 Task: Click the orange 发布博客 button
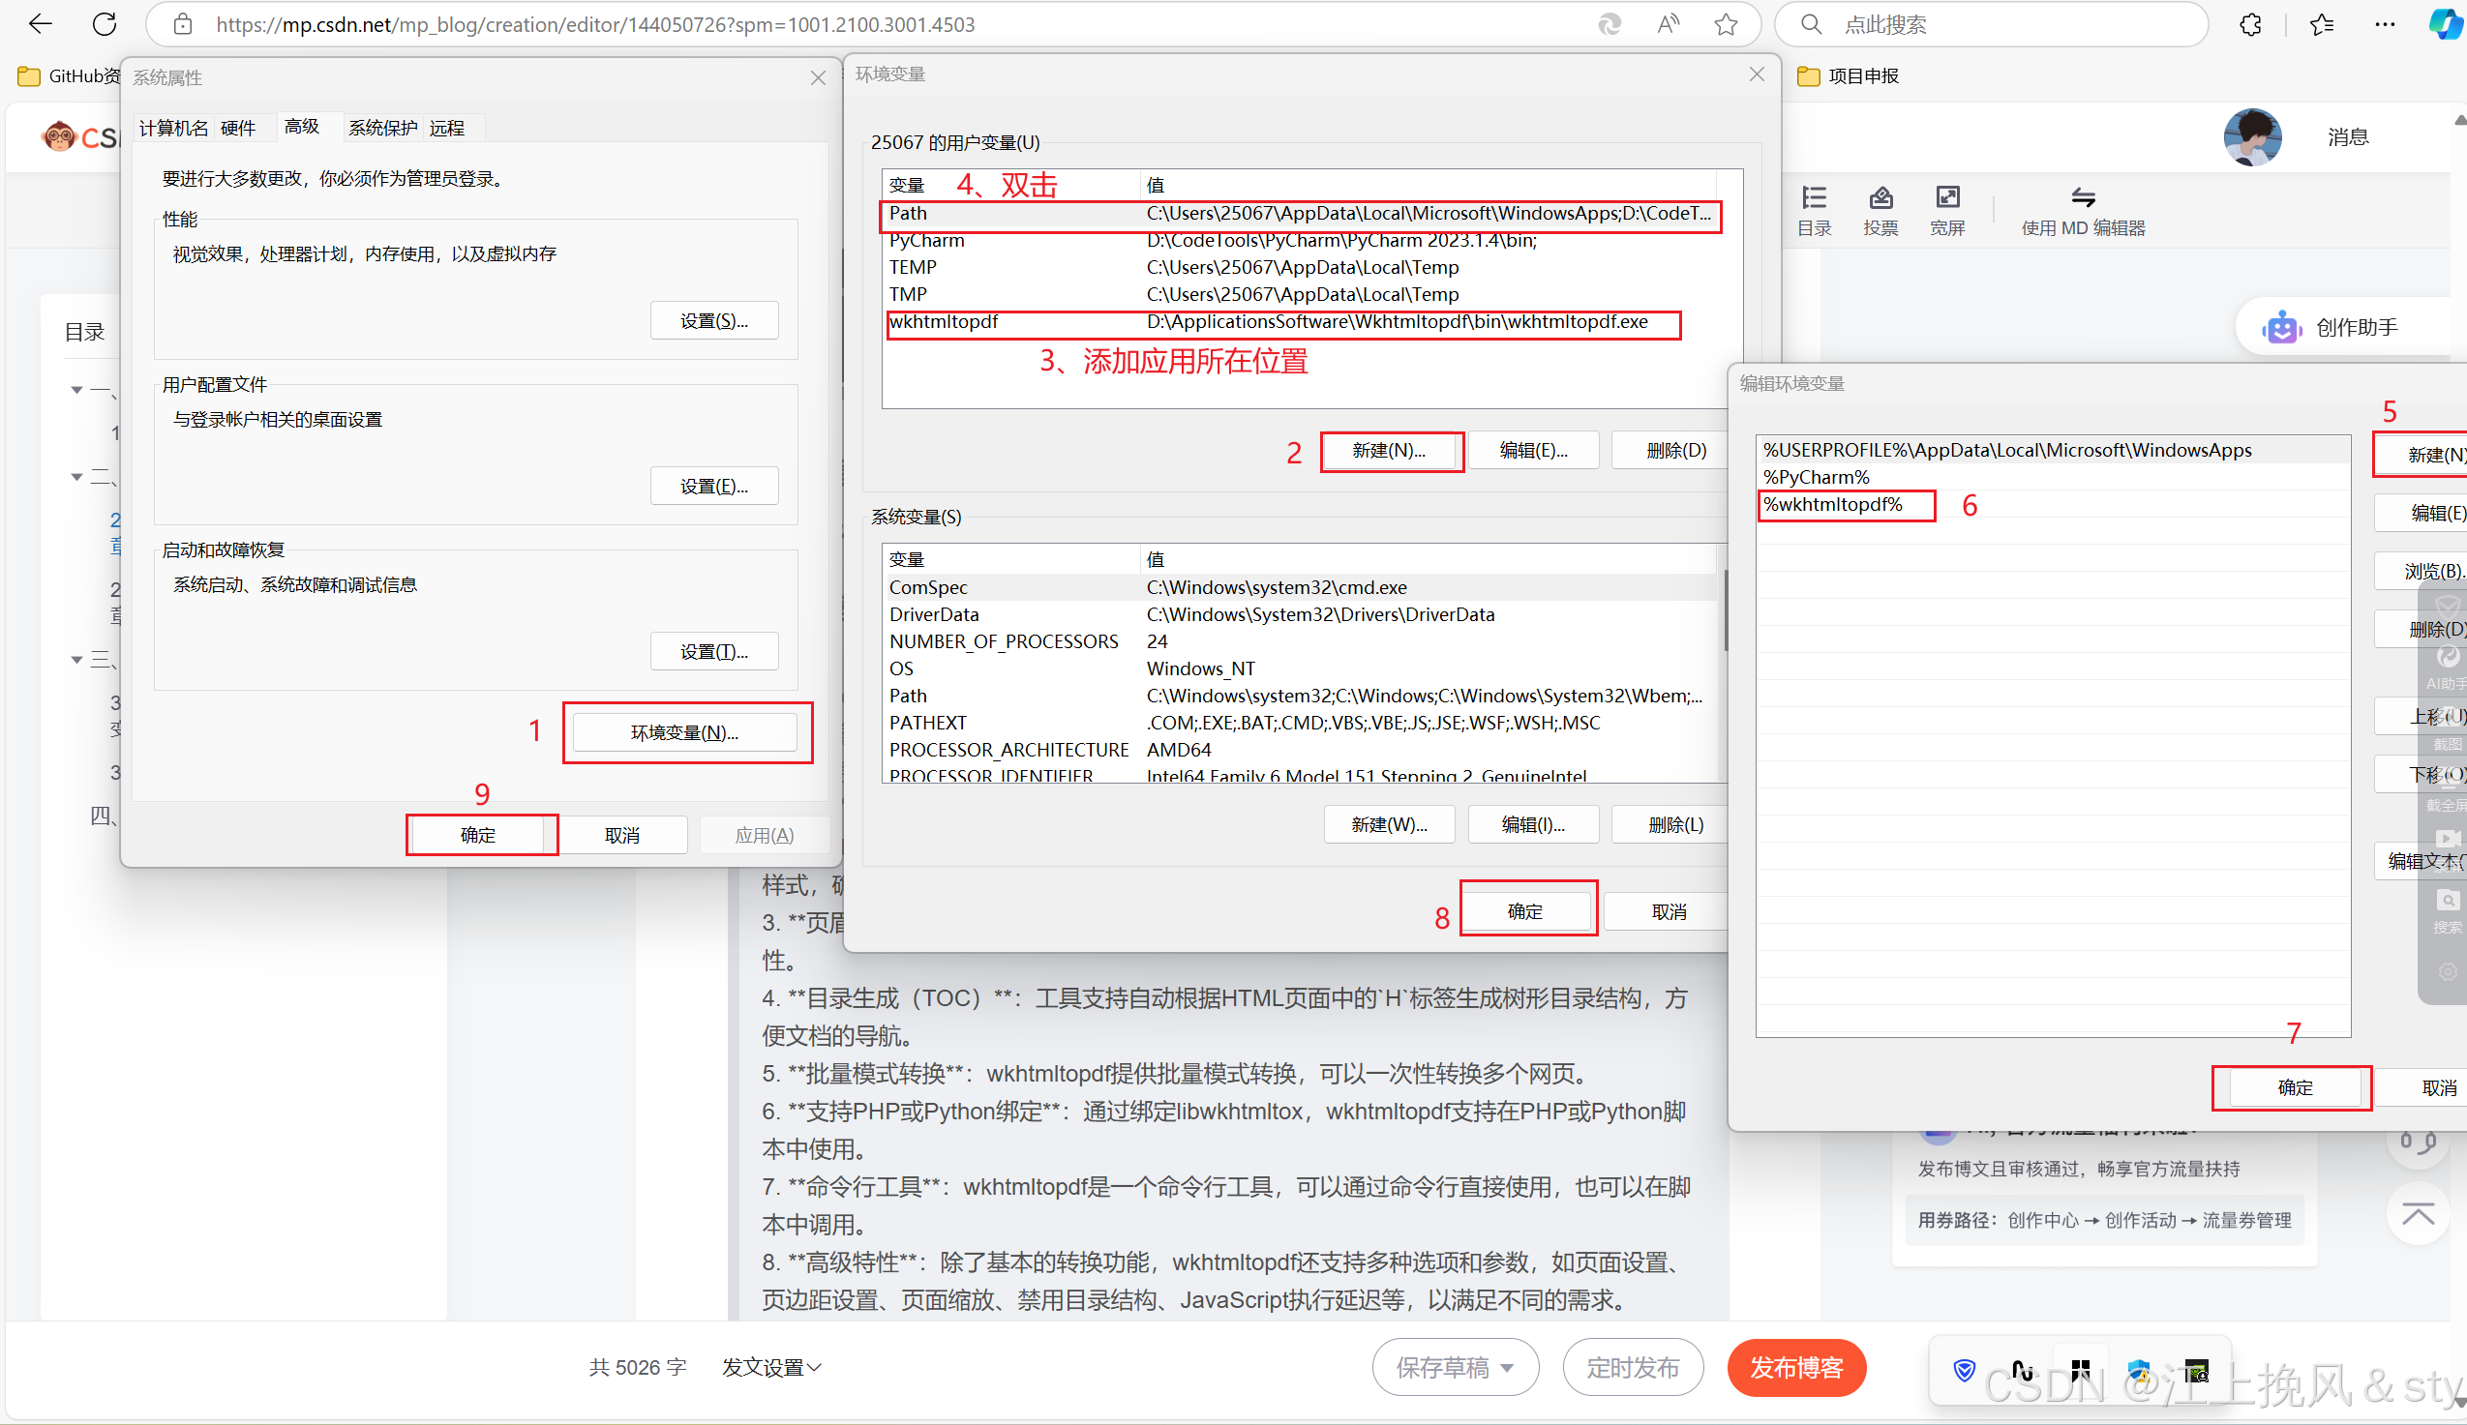point(1796,1367)
